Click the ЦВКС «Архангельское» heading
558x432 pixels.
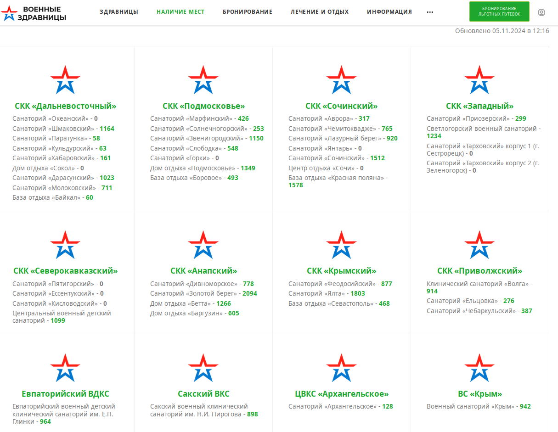pyautogui.click(x=342, y=394)
